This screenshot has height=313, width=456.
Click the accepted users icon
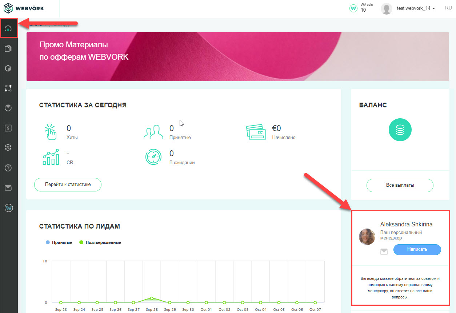153,132
